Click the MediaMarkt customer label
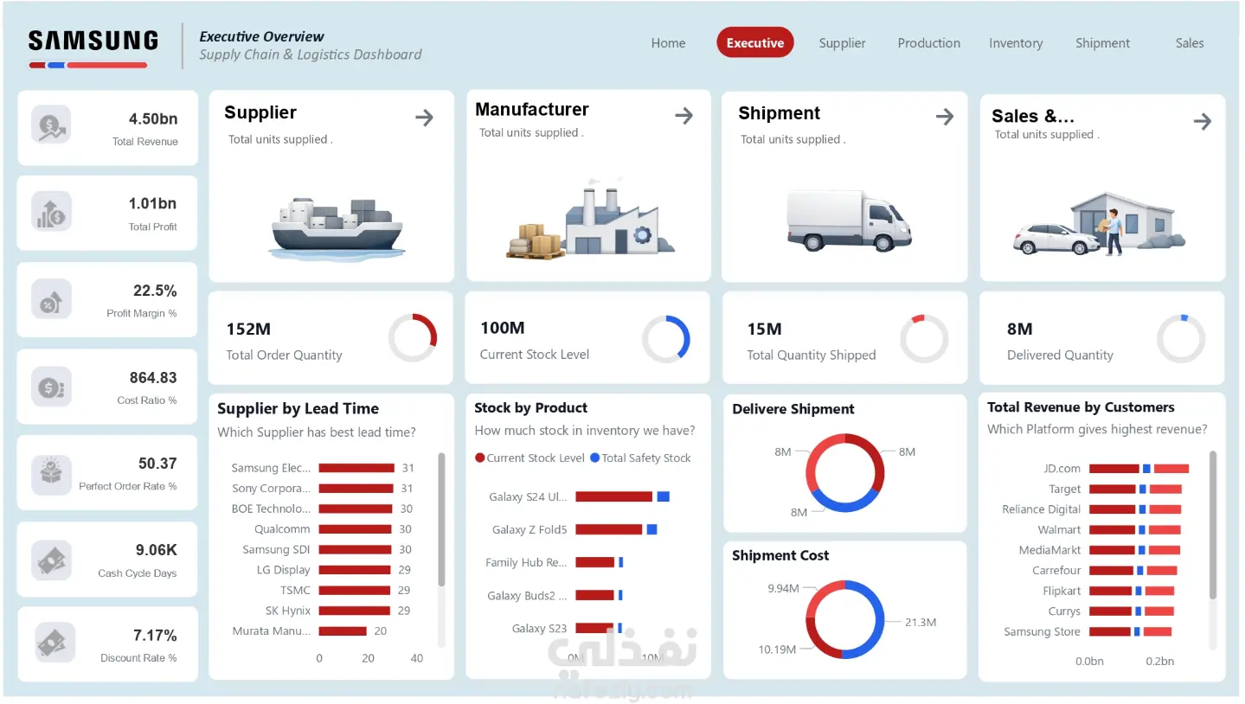The height and width of the screenshot is (704, 1245). pyautogui.click(x=1049, y=551)
